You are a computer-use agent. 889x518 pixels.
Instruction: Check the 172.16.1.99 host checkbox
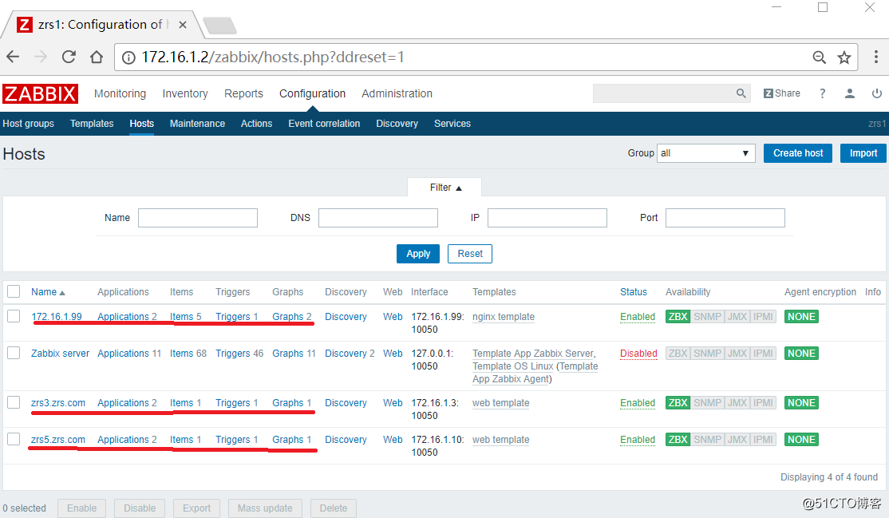click(x=14, y=316)
